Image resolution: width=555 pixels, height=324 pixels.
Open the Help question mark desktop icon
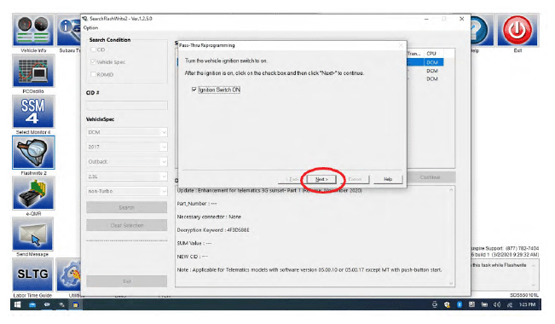click(482, 30)
